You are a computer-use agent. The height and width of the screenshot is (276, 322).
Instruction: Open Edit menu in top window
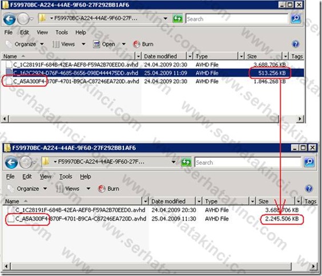[x=25, y=32]
